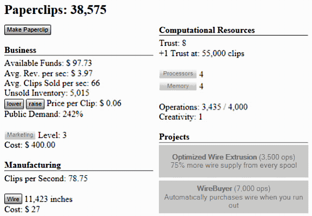Upgrade the Marketing level
The width and height of the screenshot is (312, 216).
20,135
